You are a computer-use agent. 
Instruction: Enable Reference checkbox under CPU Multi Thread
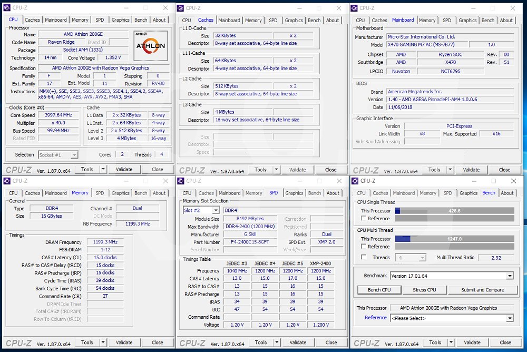[x=363, y=247]
